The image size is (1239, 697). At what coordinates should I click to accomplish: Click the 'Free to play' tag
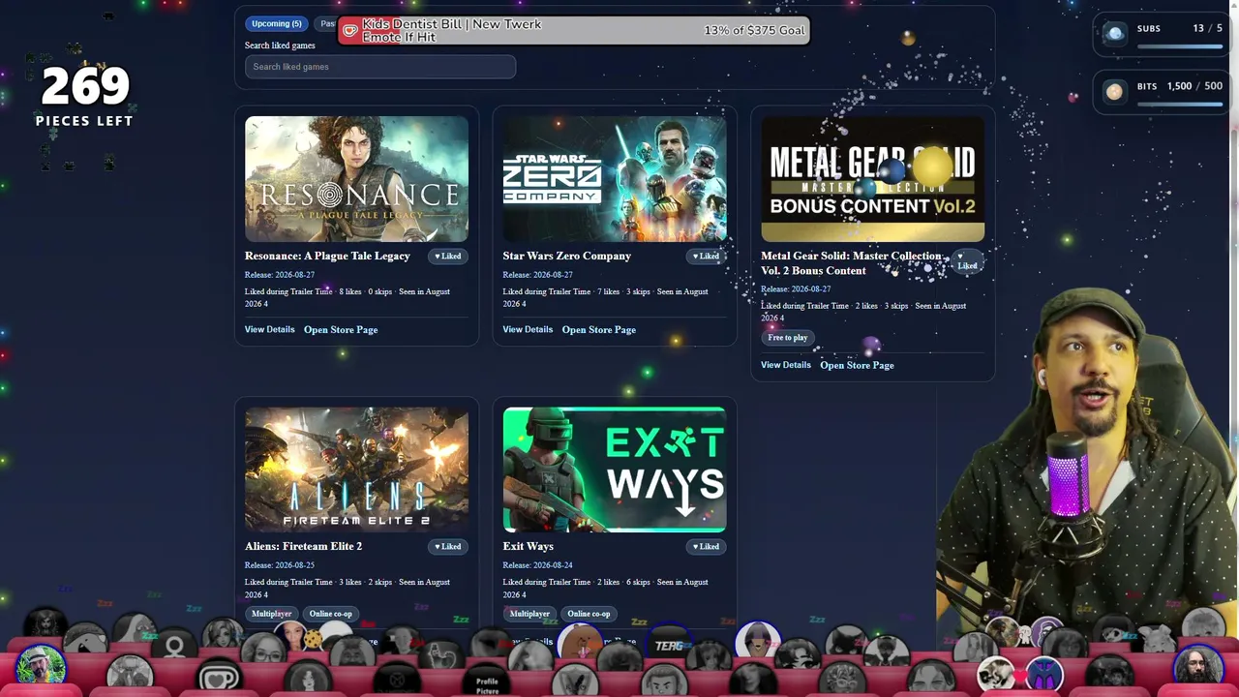[788, 338]
